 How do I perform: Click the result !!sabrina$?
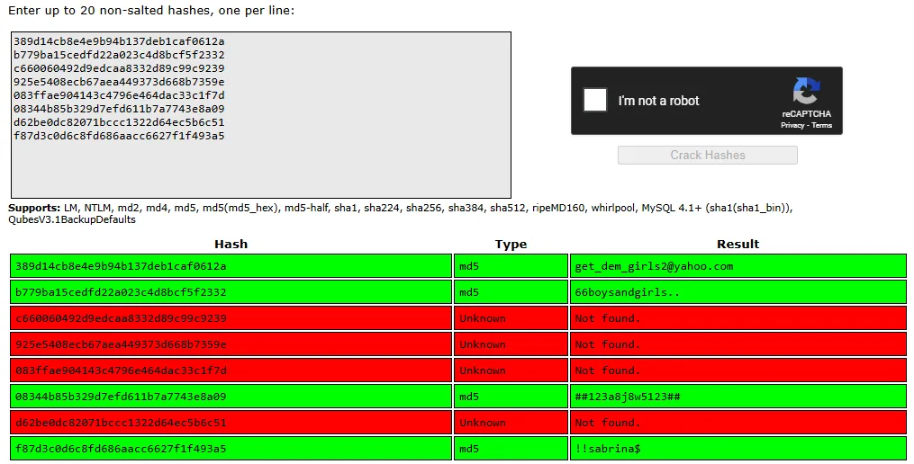pyautogui.click(x=607, y=449)
